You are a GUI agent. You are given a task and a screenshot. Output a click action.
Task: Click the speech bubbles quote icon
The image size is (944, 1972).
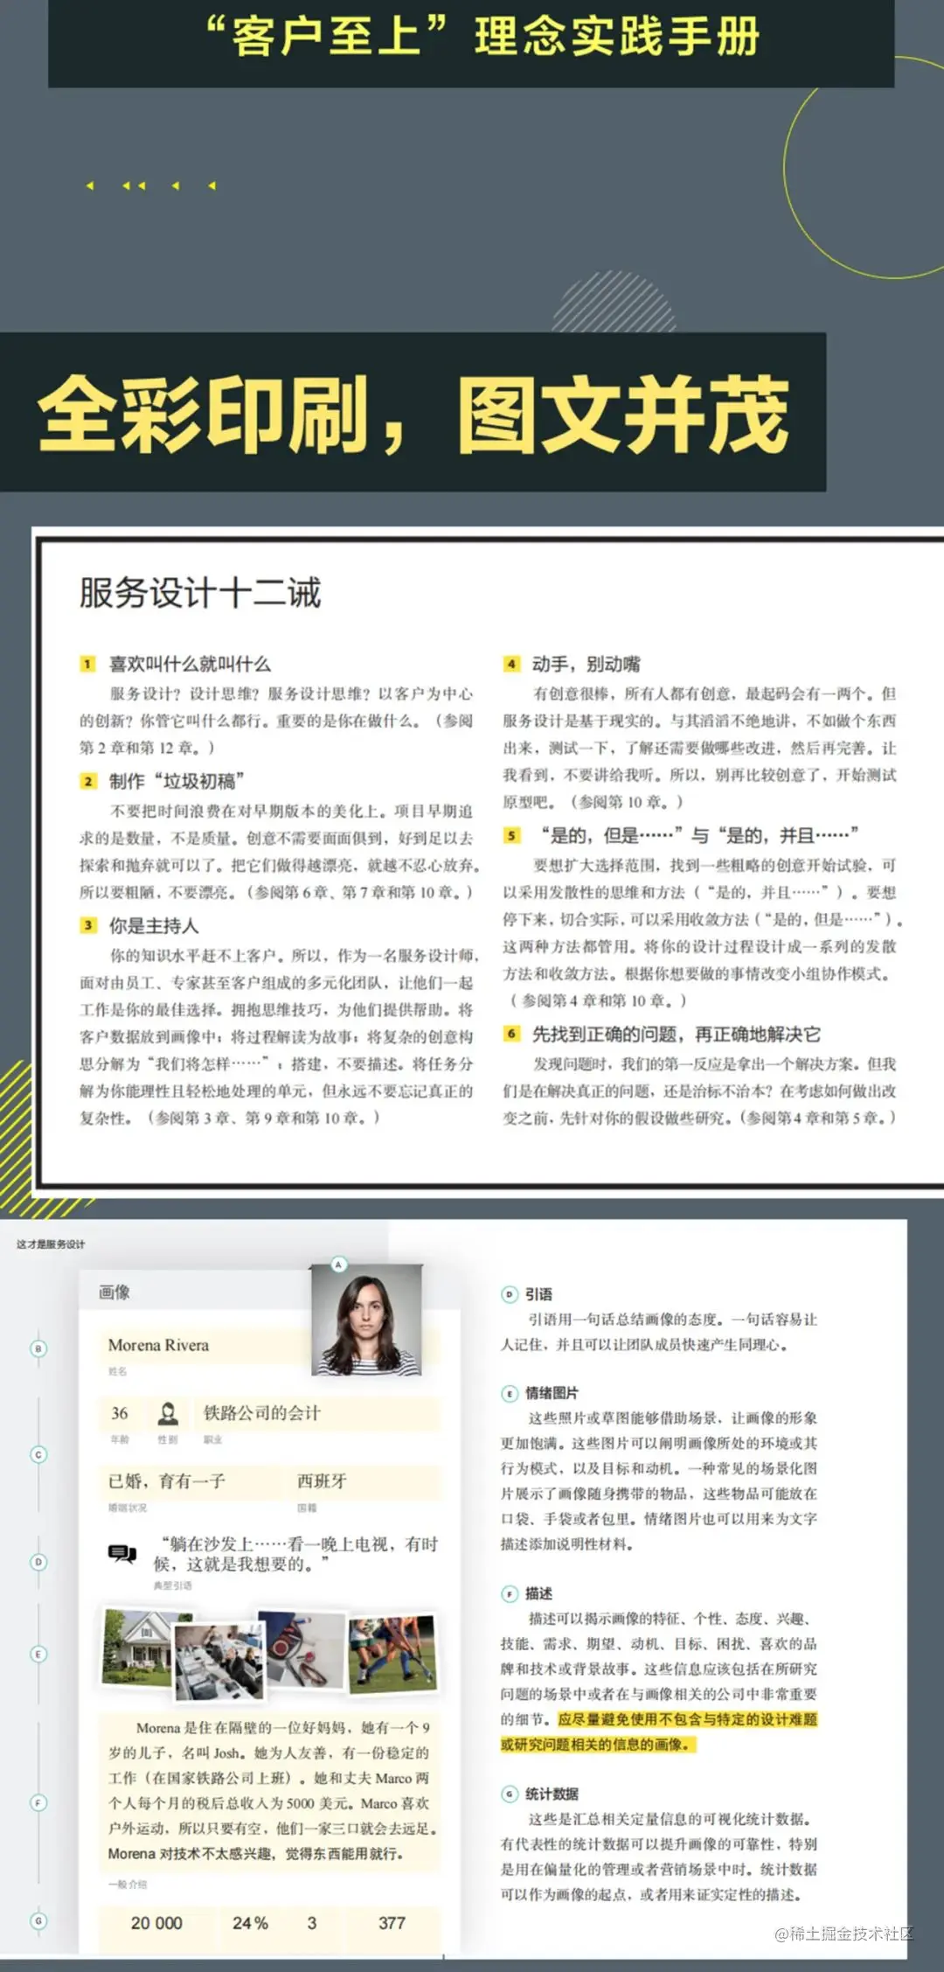pos(122,1554)
